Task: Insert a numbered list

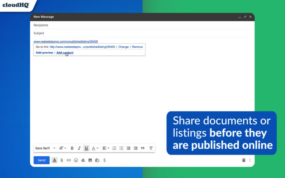Action: pyautogui.click(x=114, y=148)
